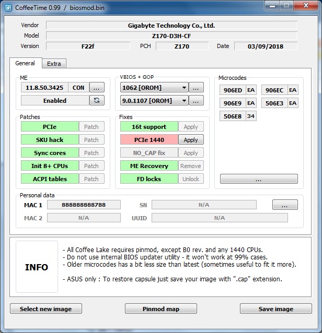Click the MAC 2 field
The image size is (322, 333).
84,218
